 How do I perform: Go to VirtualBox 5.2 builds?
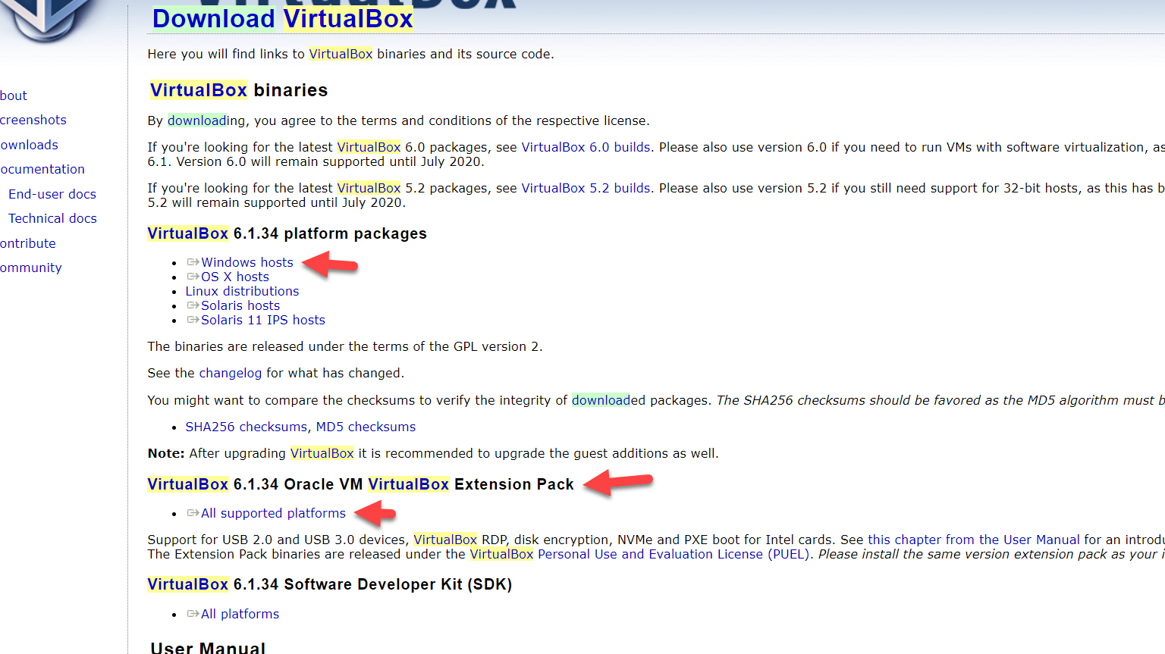[x=586, y=188]
